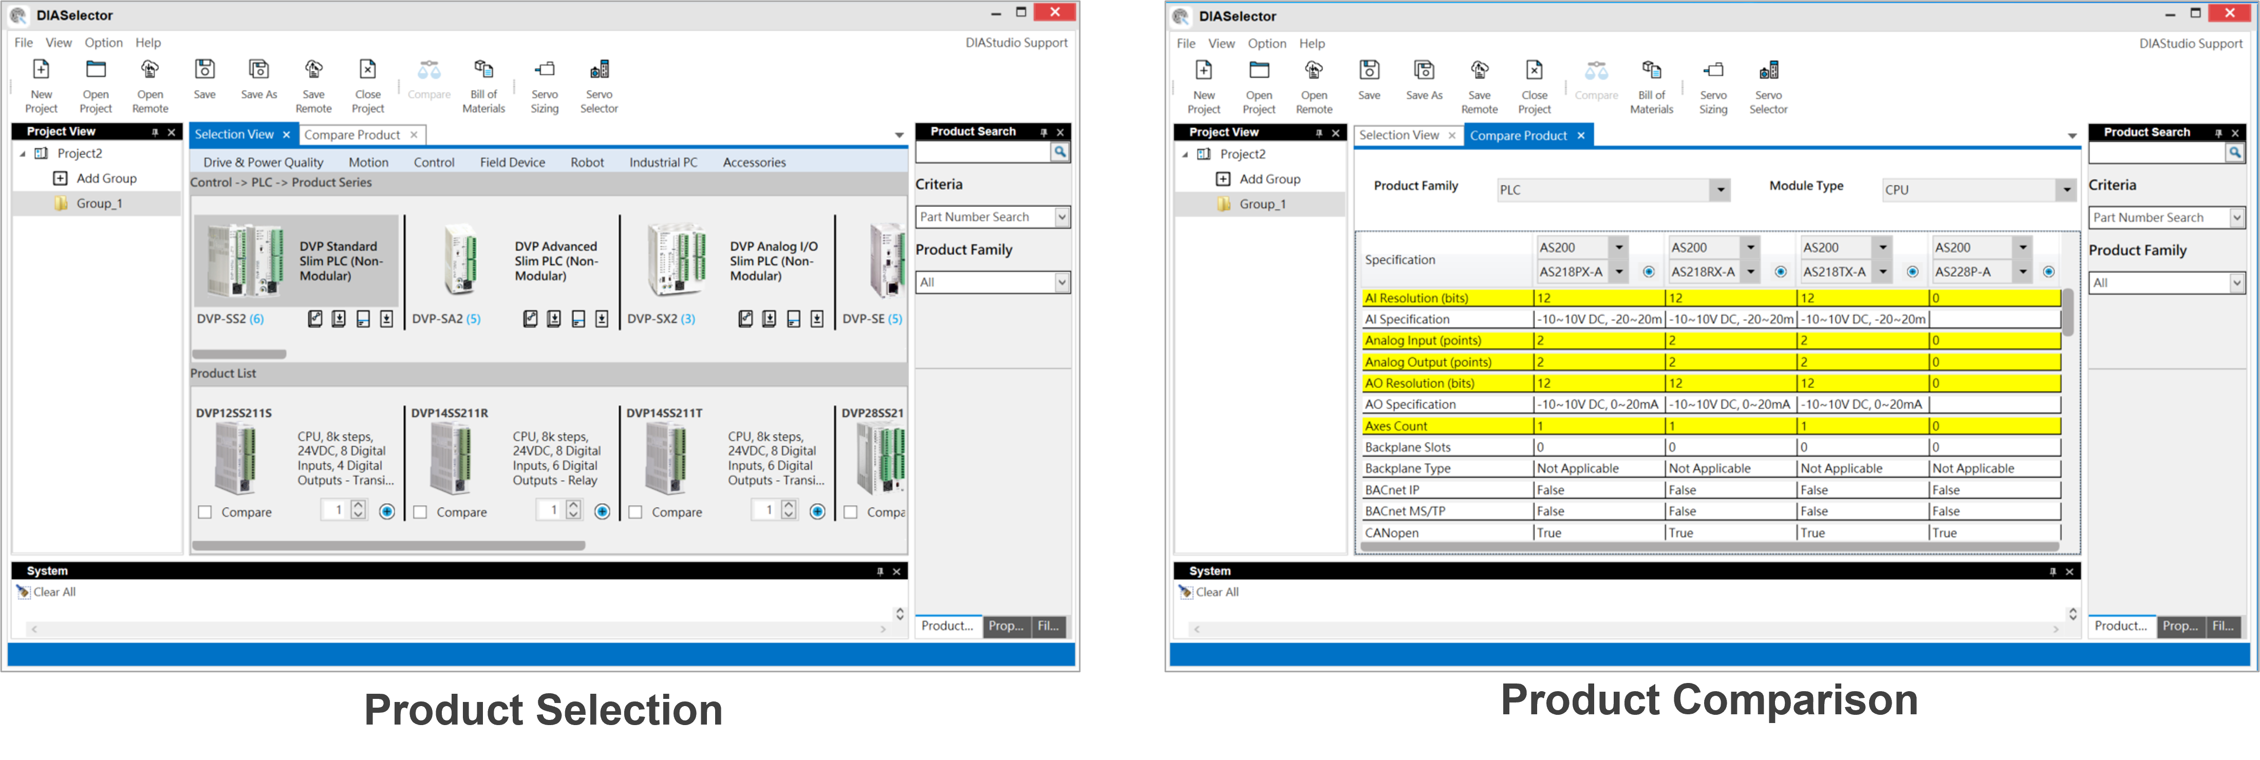This screenshot has height=760, width=2260.
Task: Enable Compare checkbox for DVP14SS211R
Action: 420,512
